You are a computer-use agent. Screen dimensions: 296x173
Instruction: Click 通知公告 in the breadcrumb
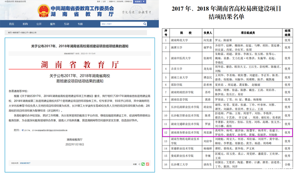point(33,32)
